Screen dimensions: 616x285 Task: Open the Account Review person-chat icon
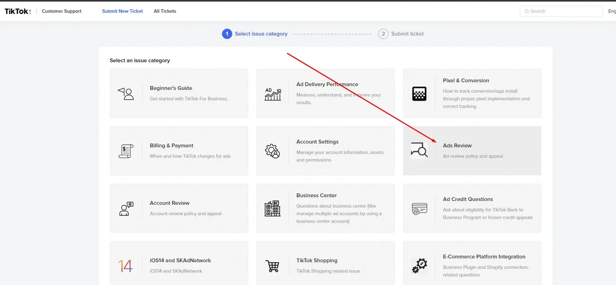pos(126,208)
